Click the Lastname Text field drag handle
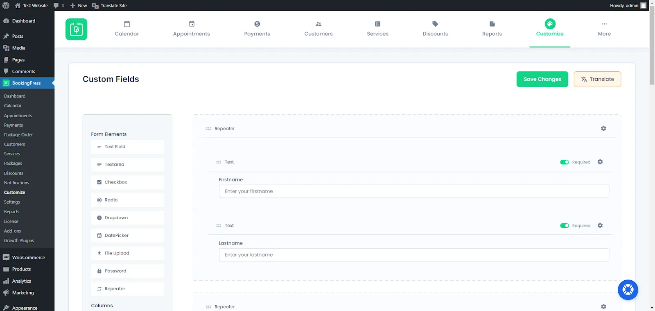Image resolution: width=655 pixels, height=311 pixels. coord(219,226)
